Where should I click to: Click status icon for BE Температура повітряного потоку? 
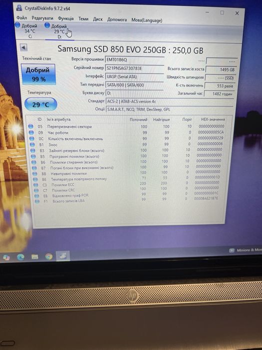point(35,179)
